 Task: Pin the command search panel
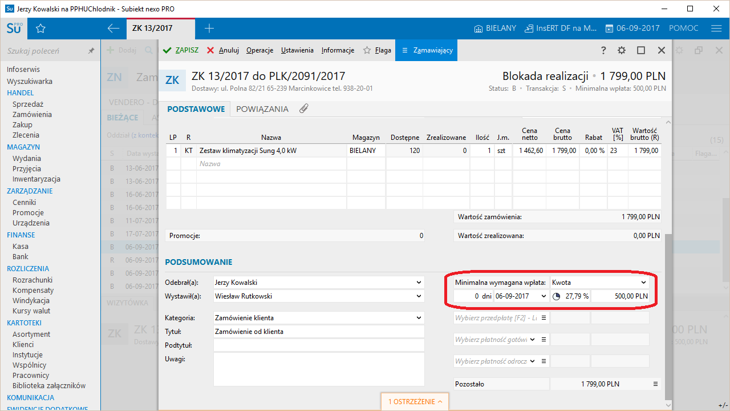pyautogui.click(x=91, y=51)
